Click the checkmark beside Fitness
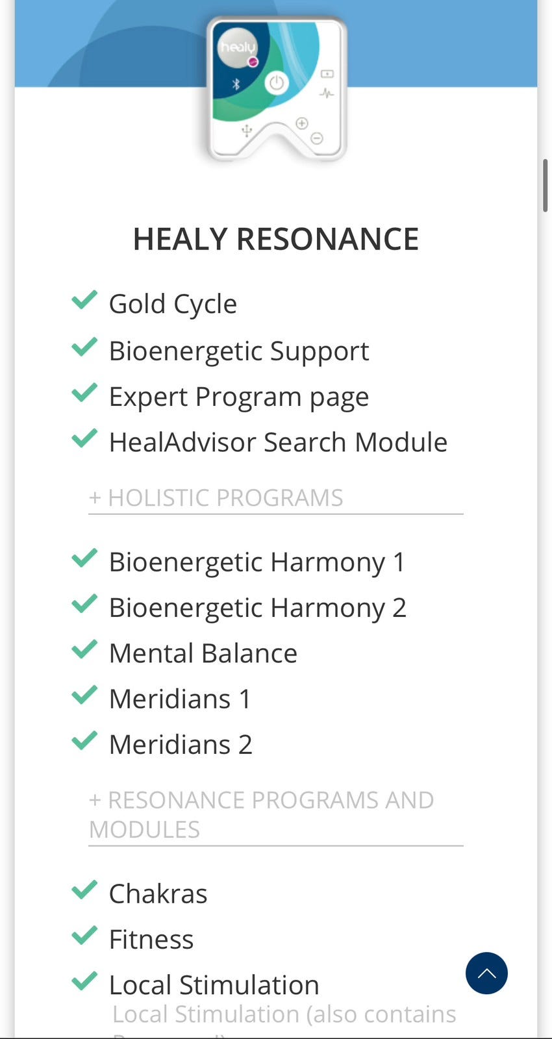The height and width of the screenshot is (1039, 552). pos(84,936)
